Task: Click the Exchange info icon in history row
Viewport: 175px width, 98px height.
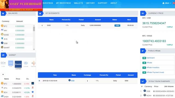Action: 87,81
